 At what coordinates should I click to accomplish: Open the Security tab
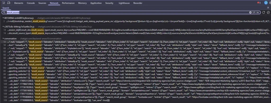(109, 3)
